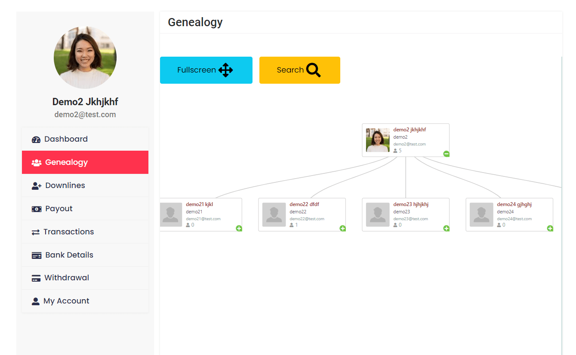The width and height of the screenshot is (576, 355).
Task: Click the Transactions arrows icon
Action: pyautogui.click(x=36, y=231)
